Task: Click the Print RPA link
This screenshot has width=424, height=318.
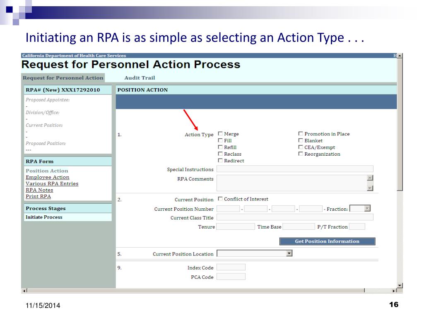Action: 38,196
